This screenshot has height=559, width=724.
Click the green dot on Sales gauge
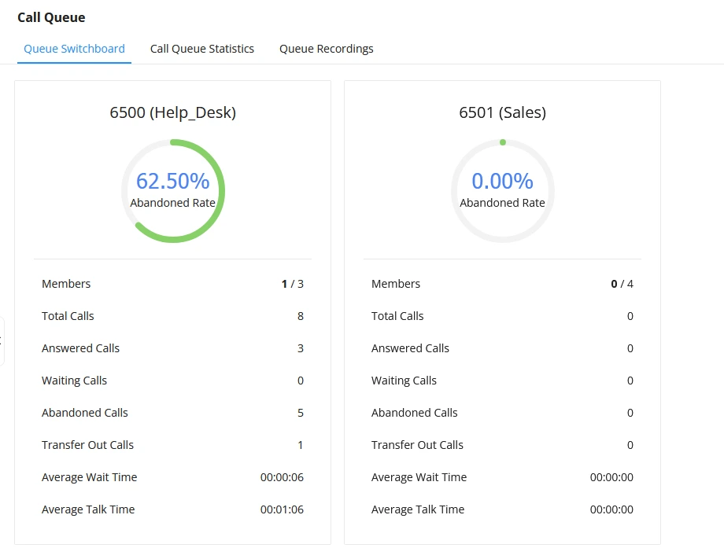(x=503, y=142)
